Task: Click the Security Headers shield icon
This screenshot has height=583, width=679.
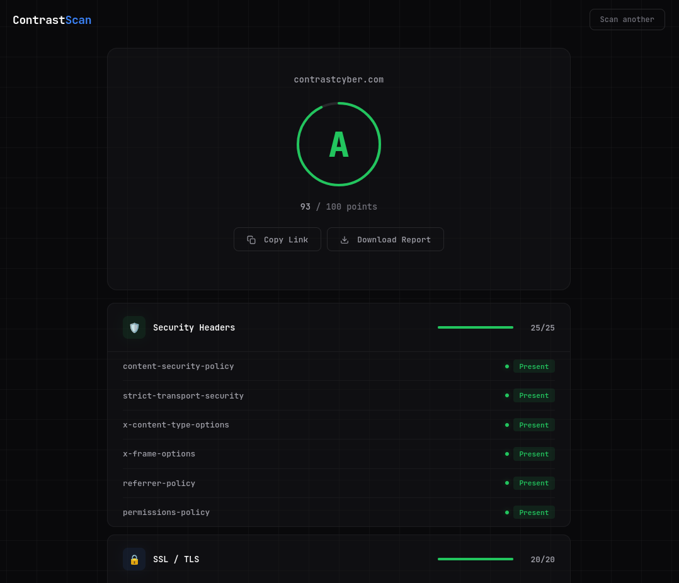Action: pyautogui.click(x=134, y=327)
